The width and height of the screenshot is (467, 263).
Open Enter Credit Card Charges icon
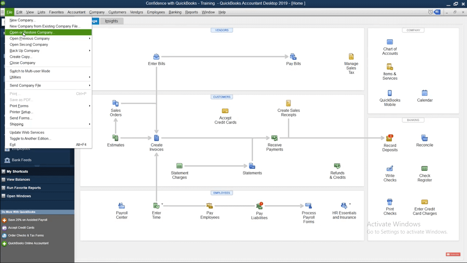coord(425,202)
